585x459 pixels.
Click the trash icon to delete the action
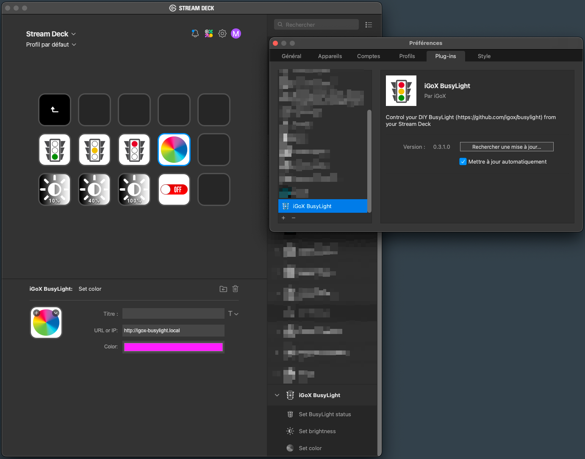(235, 289)
